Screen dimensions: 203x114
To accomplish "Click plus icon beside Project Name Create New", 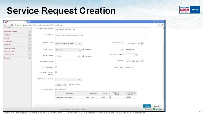I will coord(83,56).
